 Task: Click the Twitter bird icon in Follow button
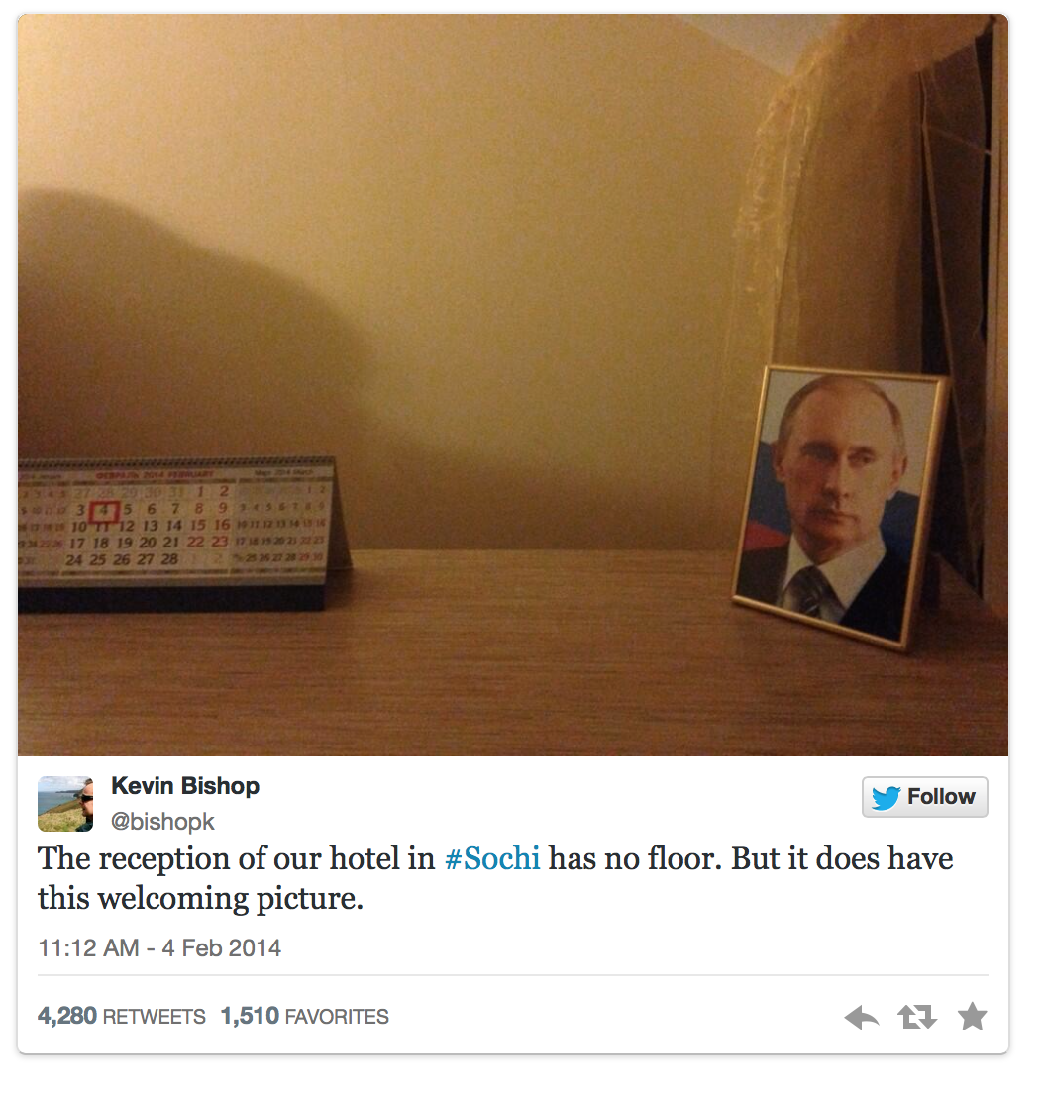click(x=886, y=797)
